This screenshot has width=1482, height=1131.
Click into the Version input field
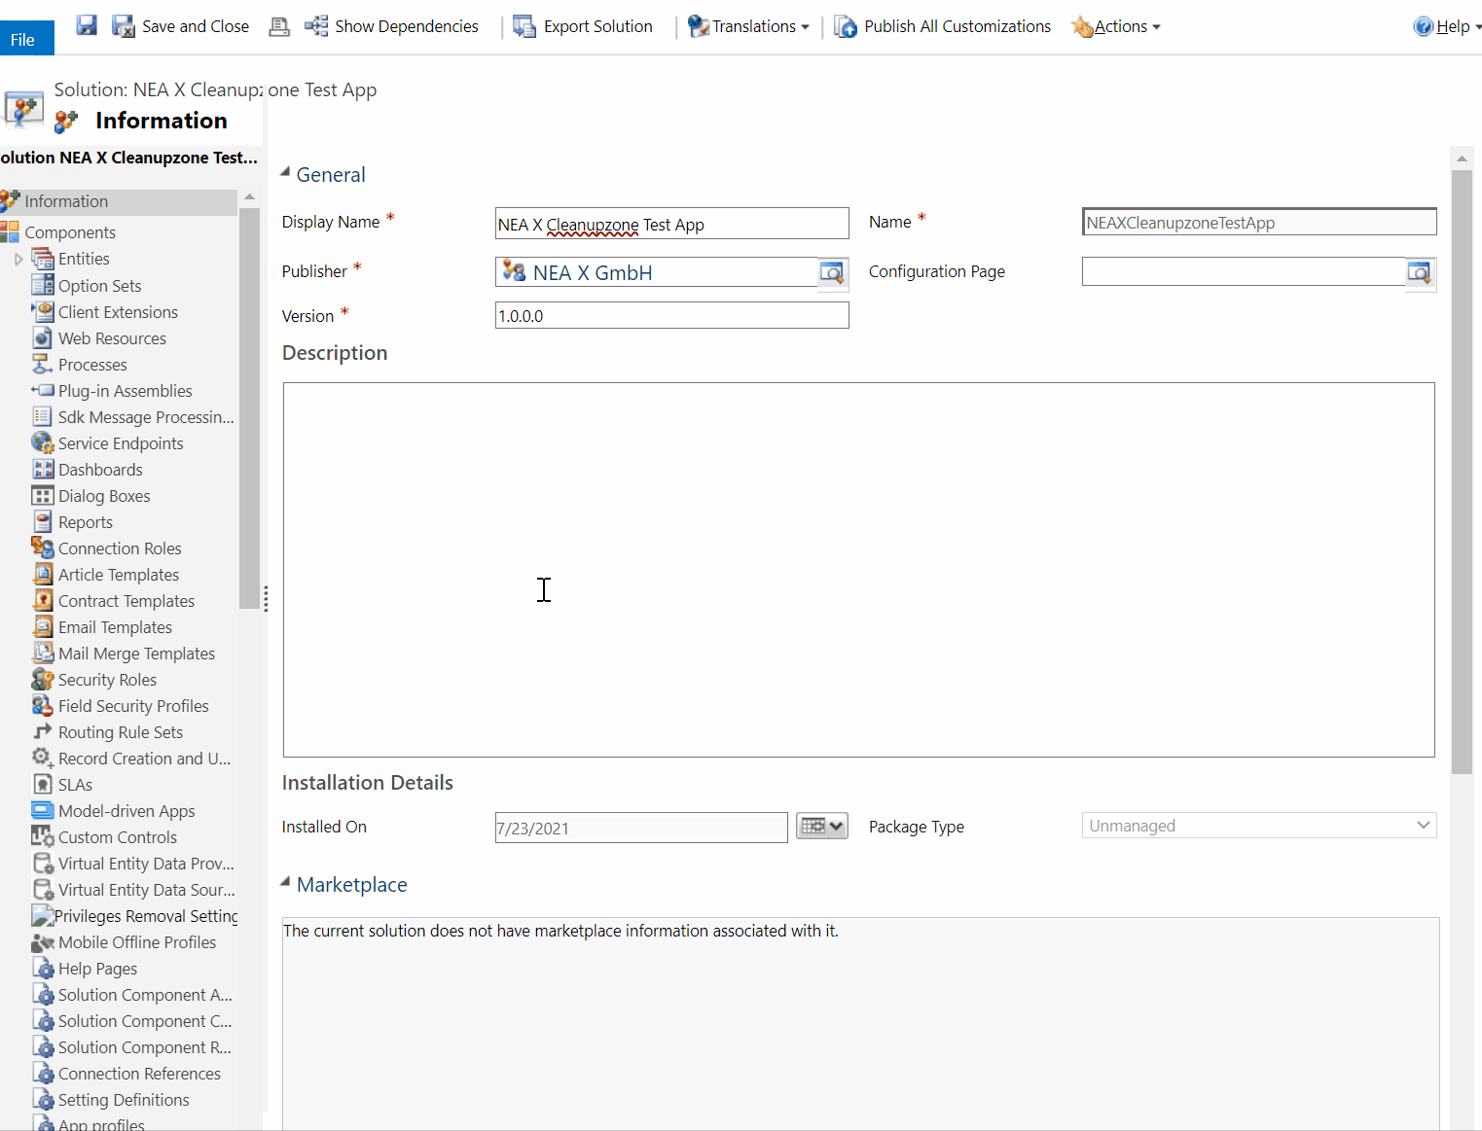point(671,316)
